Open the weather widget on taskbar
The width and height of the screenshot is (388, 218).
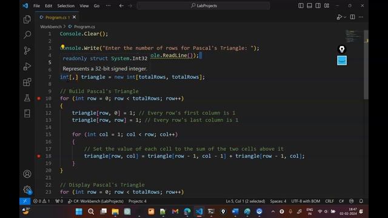pos(25,211)
